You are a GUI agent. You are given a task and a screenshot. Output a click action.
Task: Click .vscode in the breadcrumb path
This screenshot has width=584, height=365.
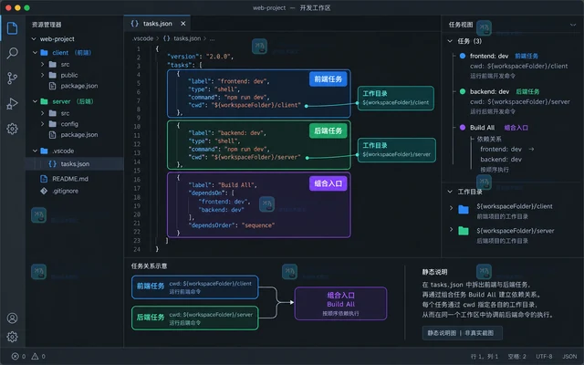(142, 38)
